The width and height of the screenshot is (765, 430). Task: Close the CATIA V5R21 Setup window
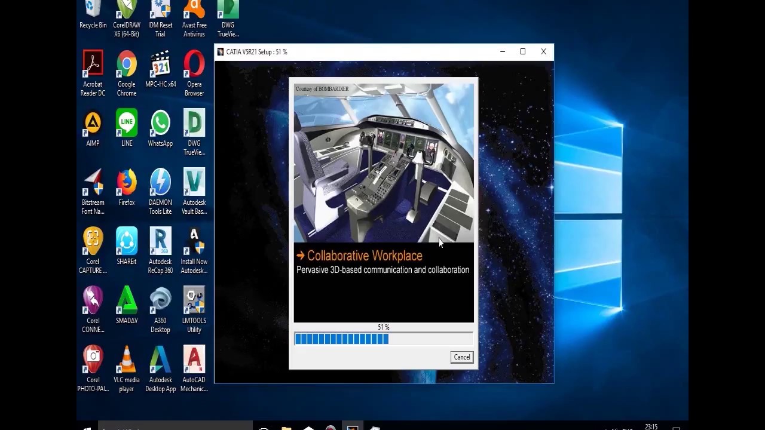pos(543,52)
